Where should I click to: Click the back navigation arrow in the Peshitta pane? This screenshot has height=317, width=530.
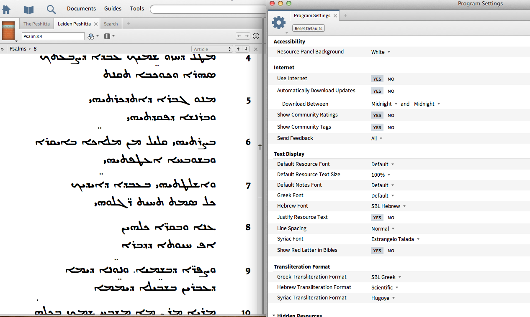pos(239,36)
